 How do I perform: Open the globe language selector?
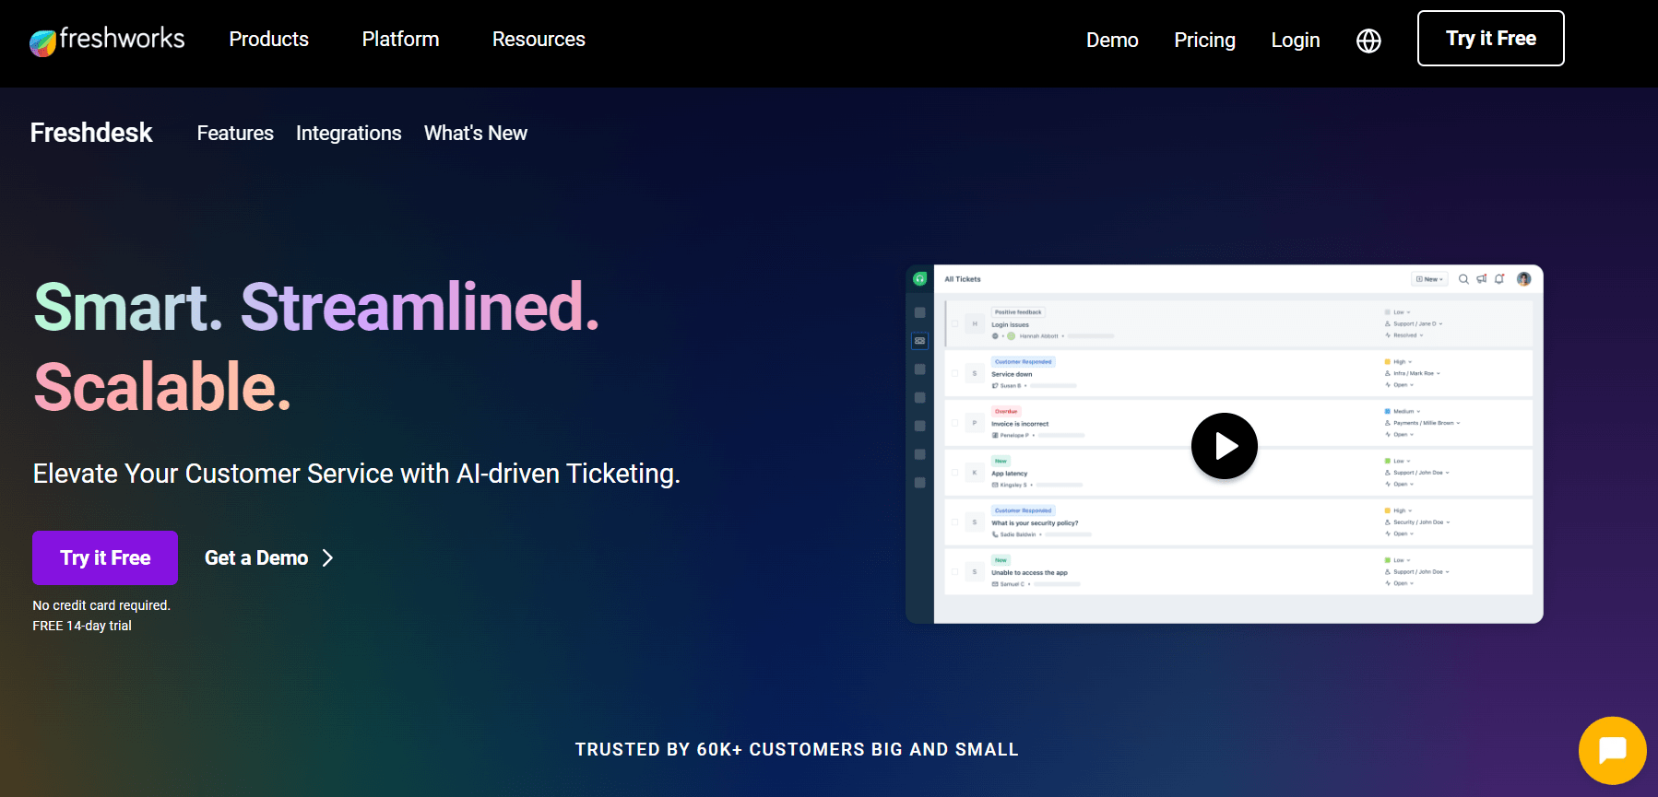tap(1368, 41)
